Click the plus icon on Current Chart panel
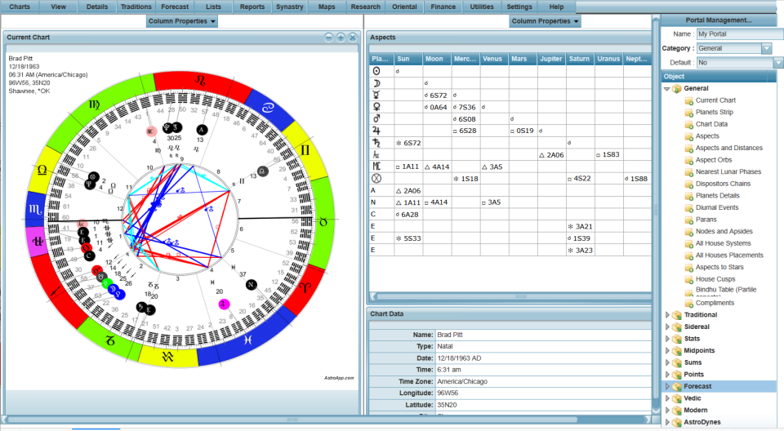Image resolution: width=784 pixels, height=431 pixels. [x=341, y=38]
